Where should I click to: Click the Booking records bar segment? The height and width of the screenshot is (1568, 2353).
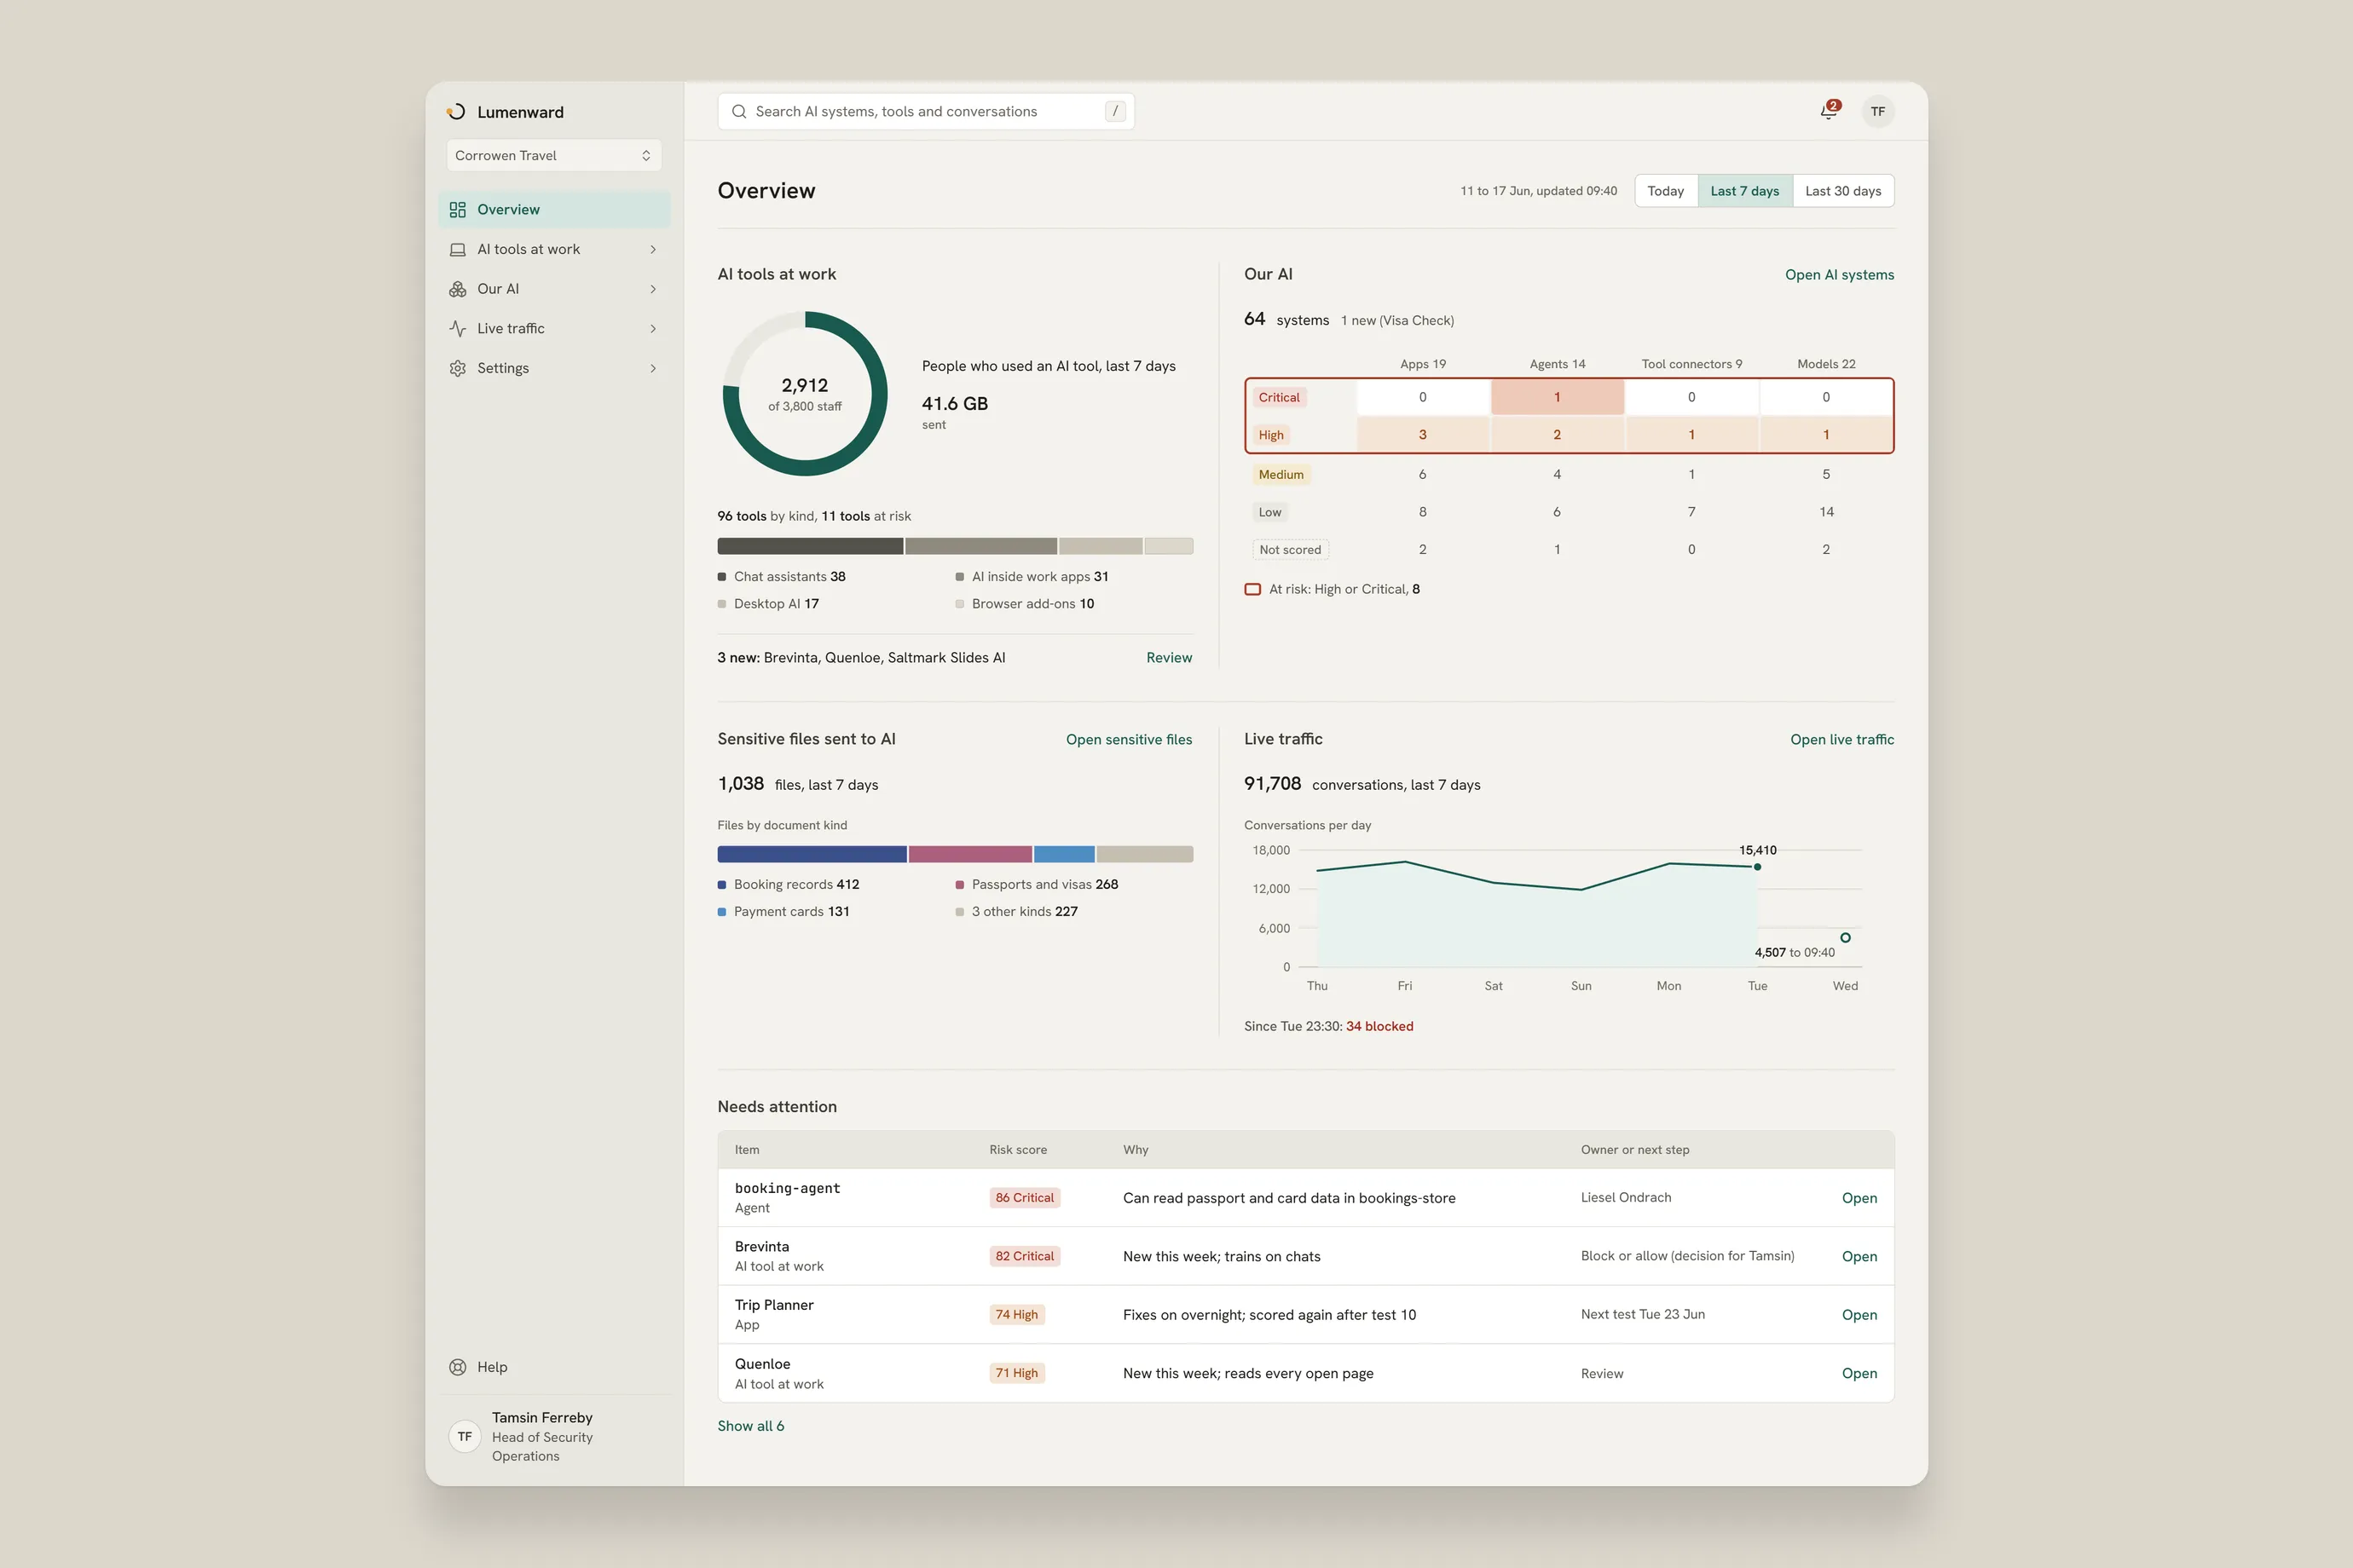[x=812, y=855]
